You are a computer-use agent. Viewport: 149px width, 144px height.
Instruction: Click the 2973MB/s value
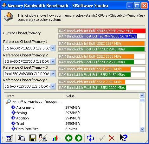pyautogui.click(x=73, y=113)
